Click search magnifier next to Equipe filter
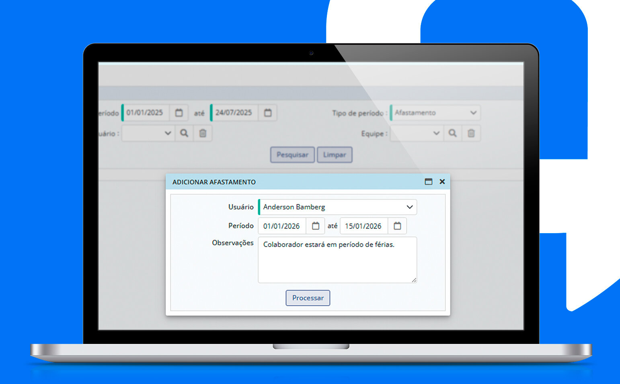This screenshot has width=620, height=384. click(x=453, y=133)
